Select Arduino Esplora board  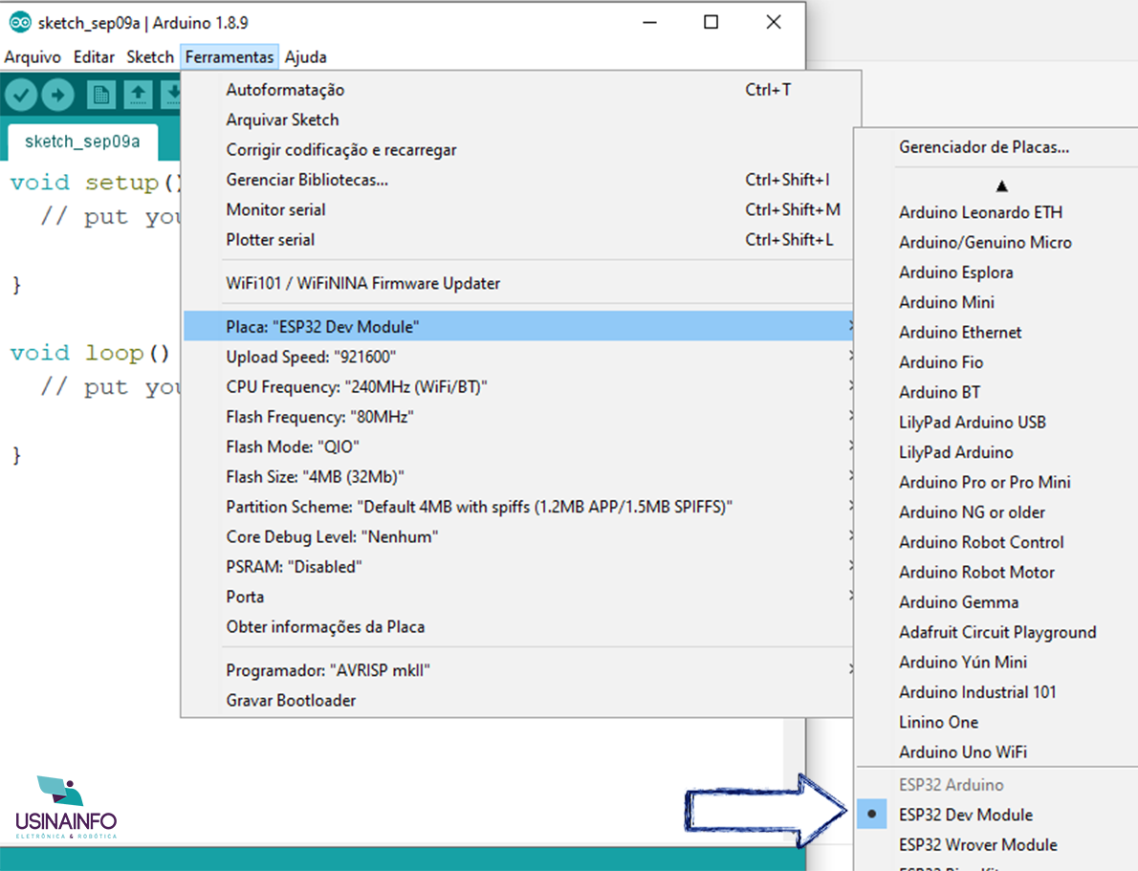pyautogui.click(x=997, y=272)
